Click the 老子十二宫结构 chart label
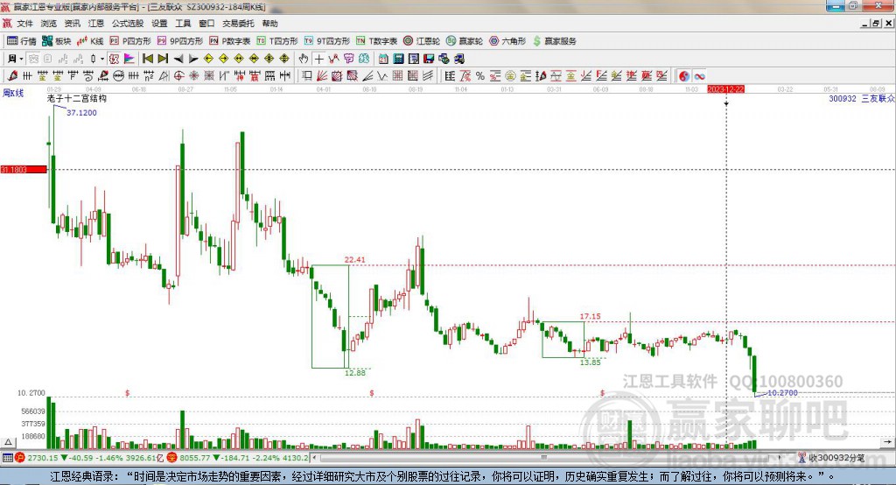This screenshot has height=485, width=896. point(77,98)
